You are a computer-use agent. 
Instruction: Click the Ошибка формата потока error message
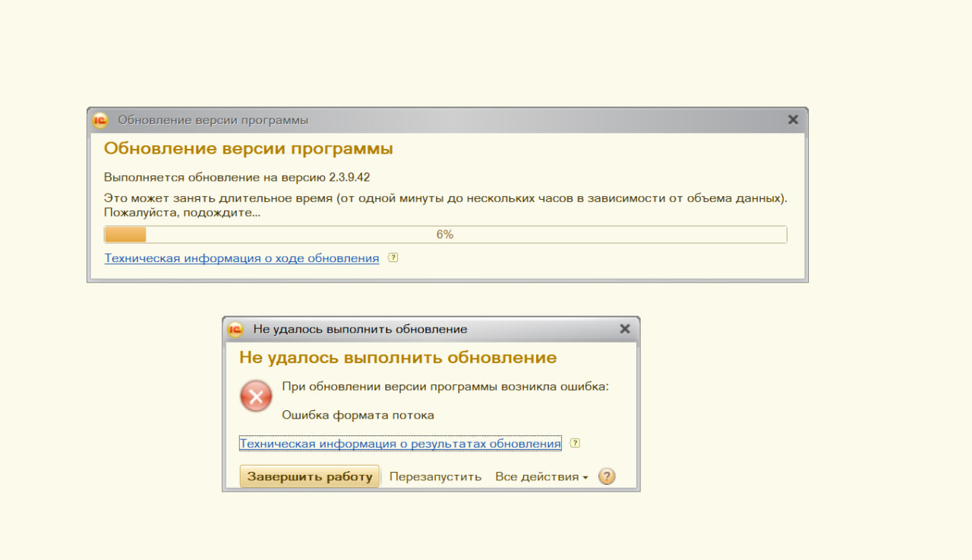click(358, 415)
